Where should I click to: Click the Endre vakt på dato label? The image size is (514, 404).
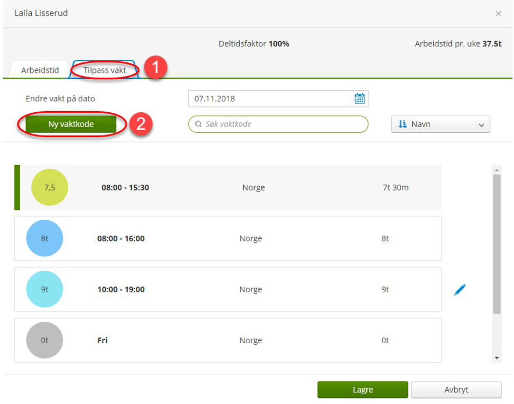tap(60, 99)
